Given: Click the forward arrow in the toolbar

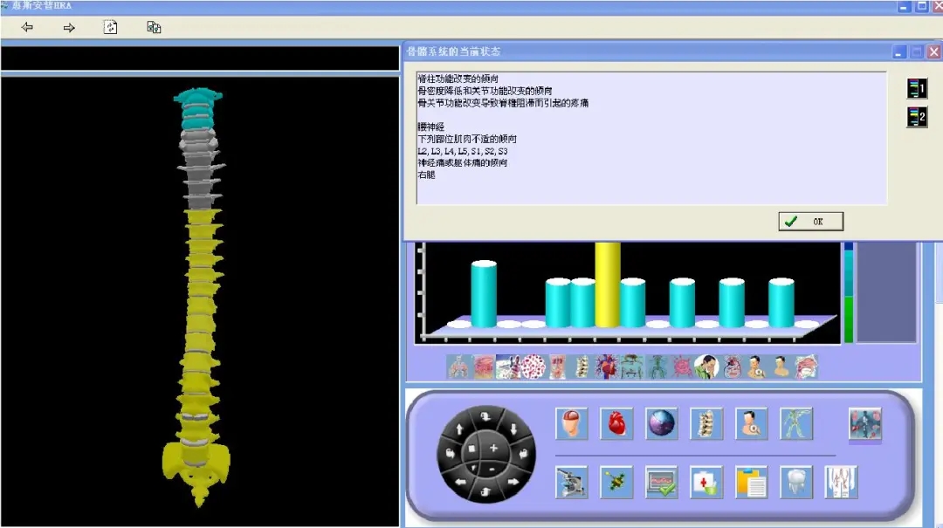Looking at the screenshot, I should (69, 27).
